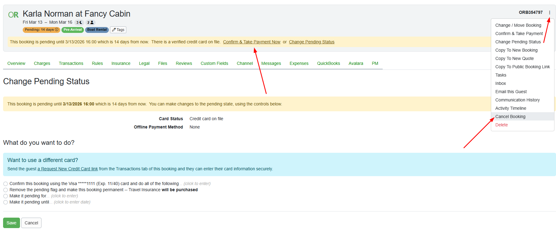Choose Copy To Public Booking Link

[x=522, y=67]
